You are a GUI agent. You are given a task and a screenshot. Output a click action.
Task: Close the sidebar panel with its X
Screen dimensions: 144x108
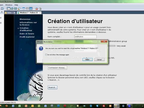(x=2, y=12)
